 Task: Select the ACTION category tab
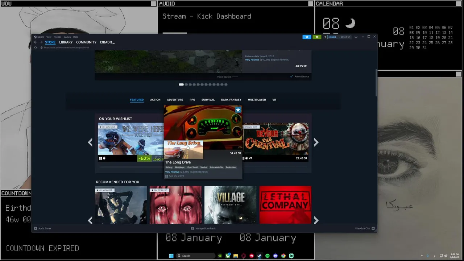click(155, 100)
